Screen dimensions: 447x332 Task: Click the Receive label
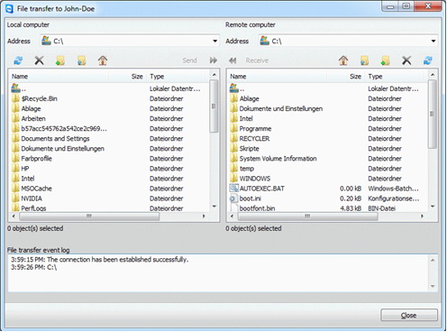coord(257,60)
